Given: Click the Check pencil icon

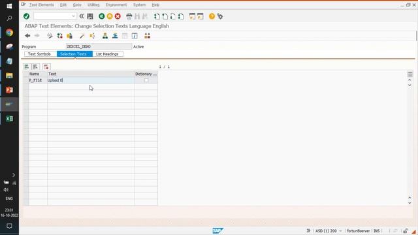Looking at the screenshot, I should (x=82, y=36).
